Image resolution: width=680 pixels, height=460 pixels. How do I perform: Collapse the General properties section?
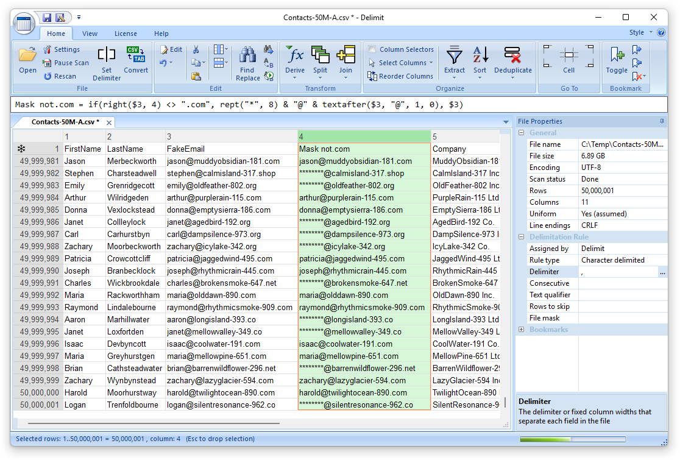[522, 133]
